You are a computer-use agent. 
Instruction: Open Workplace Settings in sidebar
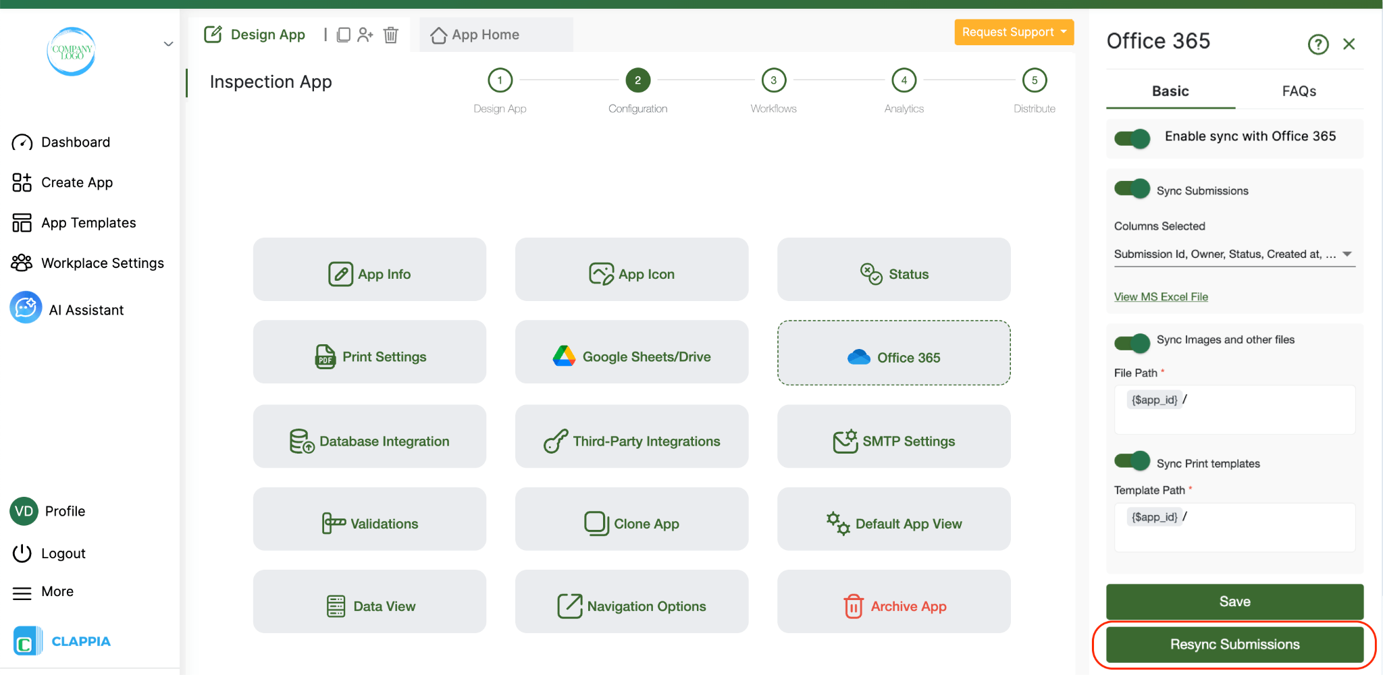point(88,263)
